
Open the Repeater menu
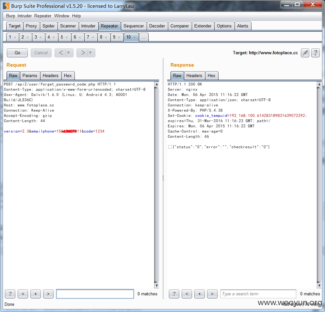coord(43,16)
